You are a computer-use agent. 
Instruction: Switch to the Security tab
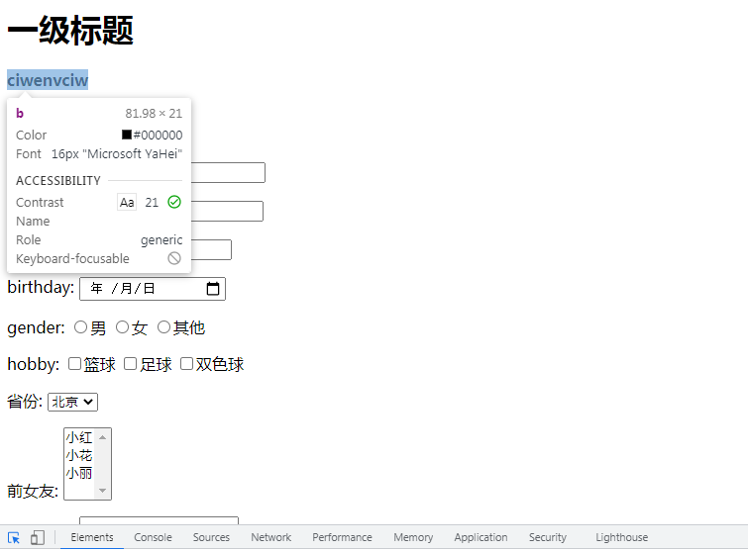pos(548,537)
